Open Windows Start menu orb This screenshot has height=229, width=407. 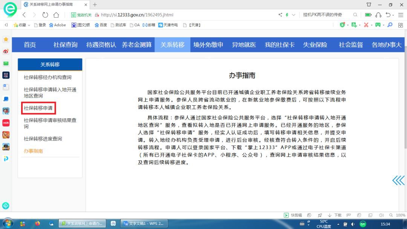tap(8, 224)
